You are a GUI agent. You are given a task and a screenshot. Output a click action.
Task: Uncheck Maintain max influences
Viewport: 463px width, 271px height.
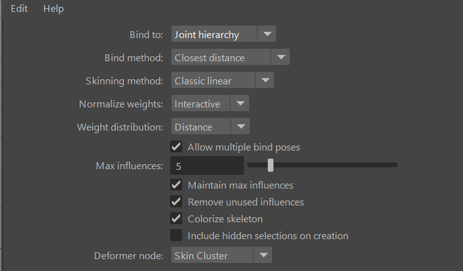[x=176, y=185]
